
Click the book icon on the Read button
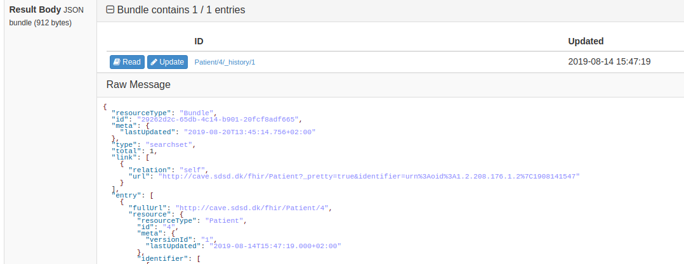point(117,62)
